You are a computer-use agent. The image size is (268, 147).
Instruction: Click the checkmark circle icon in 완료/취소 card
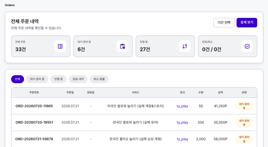[x=247, y=46]
